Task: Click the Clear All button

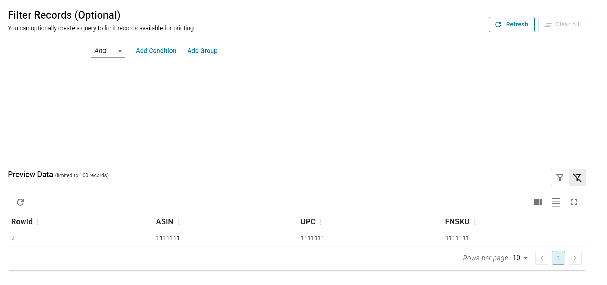Action: tap(562, 24)
